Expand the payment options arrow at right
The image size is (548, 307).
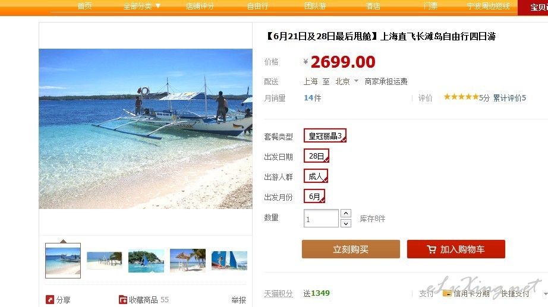tap(546, 294)
